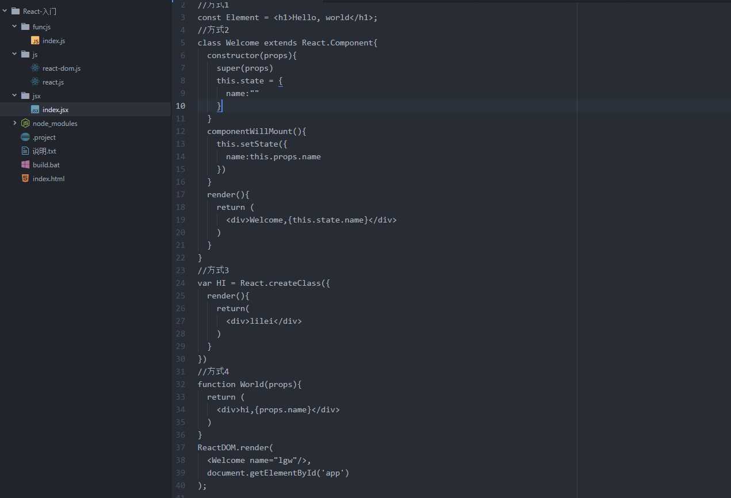Open index.js under funcjs
This screenshot has width=731, height=498.
coord(53,41)
